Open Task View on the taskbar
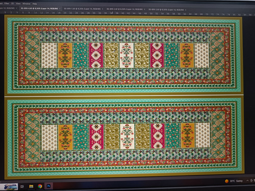 22,186
